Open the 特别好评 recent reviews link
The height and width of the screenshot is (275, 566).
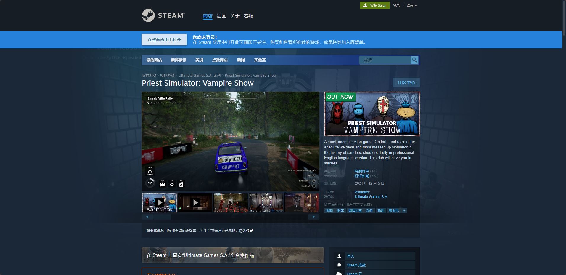362,171
